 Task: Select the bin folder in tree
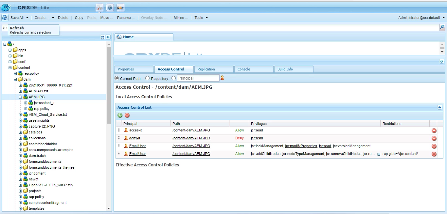tap(21, 56)
